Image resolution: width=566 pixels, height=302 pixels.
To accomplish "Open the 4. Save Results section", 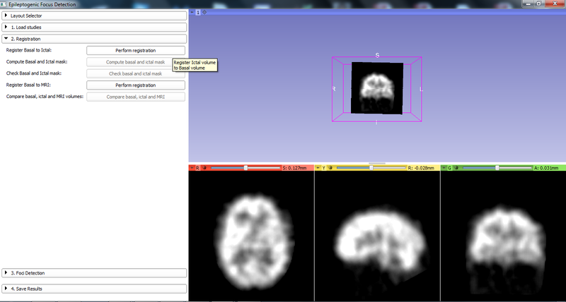I will click(94, 289).
